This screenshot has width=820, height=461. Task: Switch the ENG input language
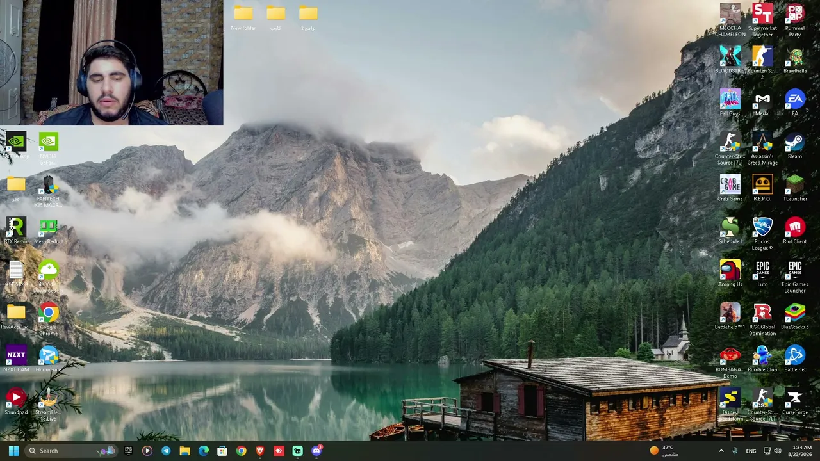[751, 451]
